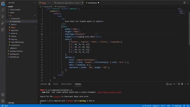Click the feedback icon in status bar

(x=184, y=106)
